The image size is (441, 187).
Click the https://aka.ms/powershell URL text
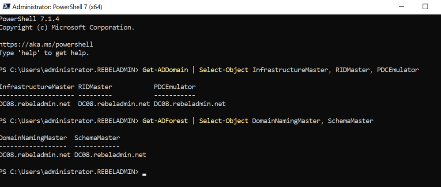coord(46,45)
